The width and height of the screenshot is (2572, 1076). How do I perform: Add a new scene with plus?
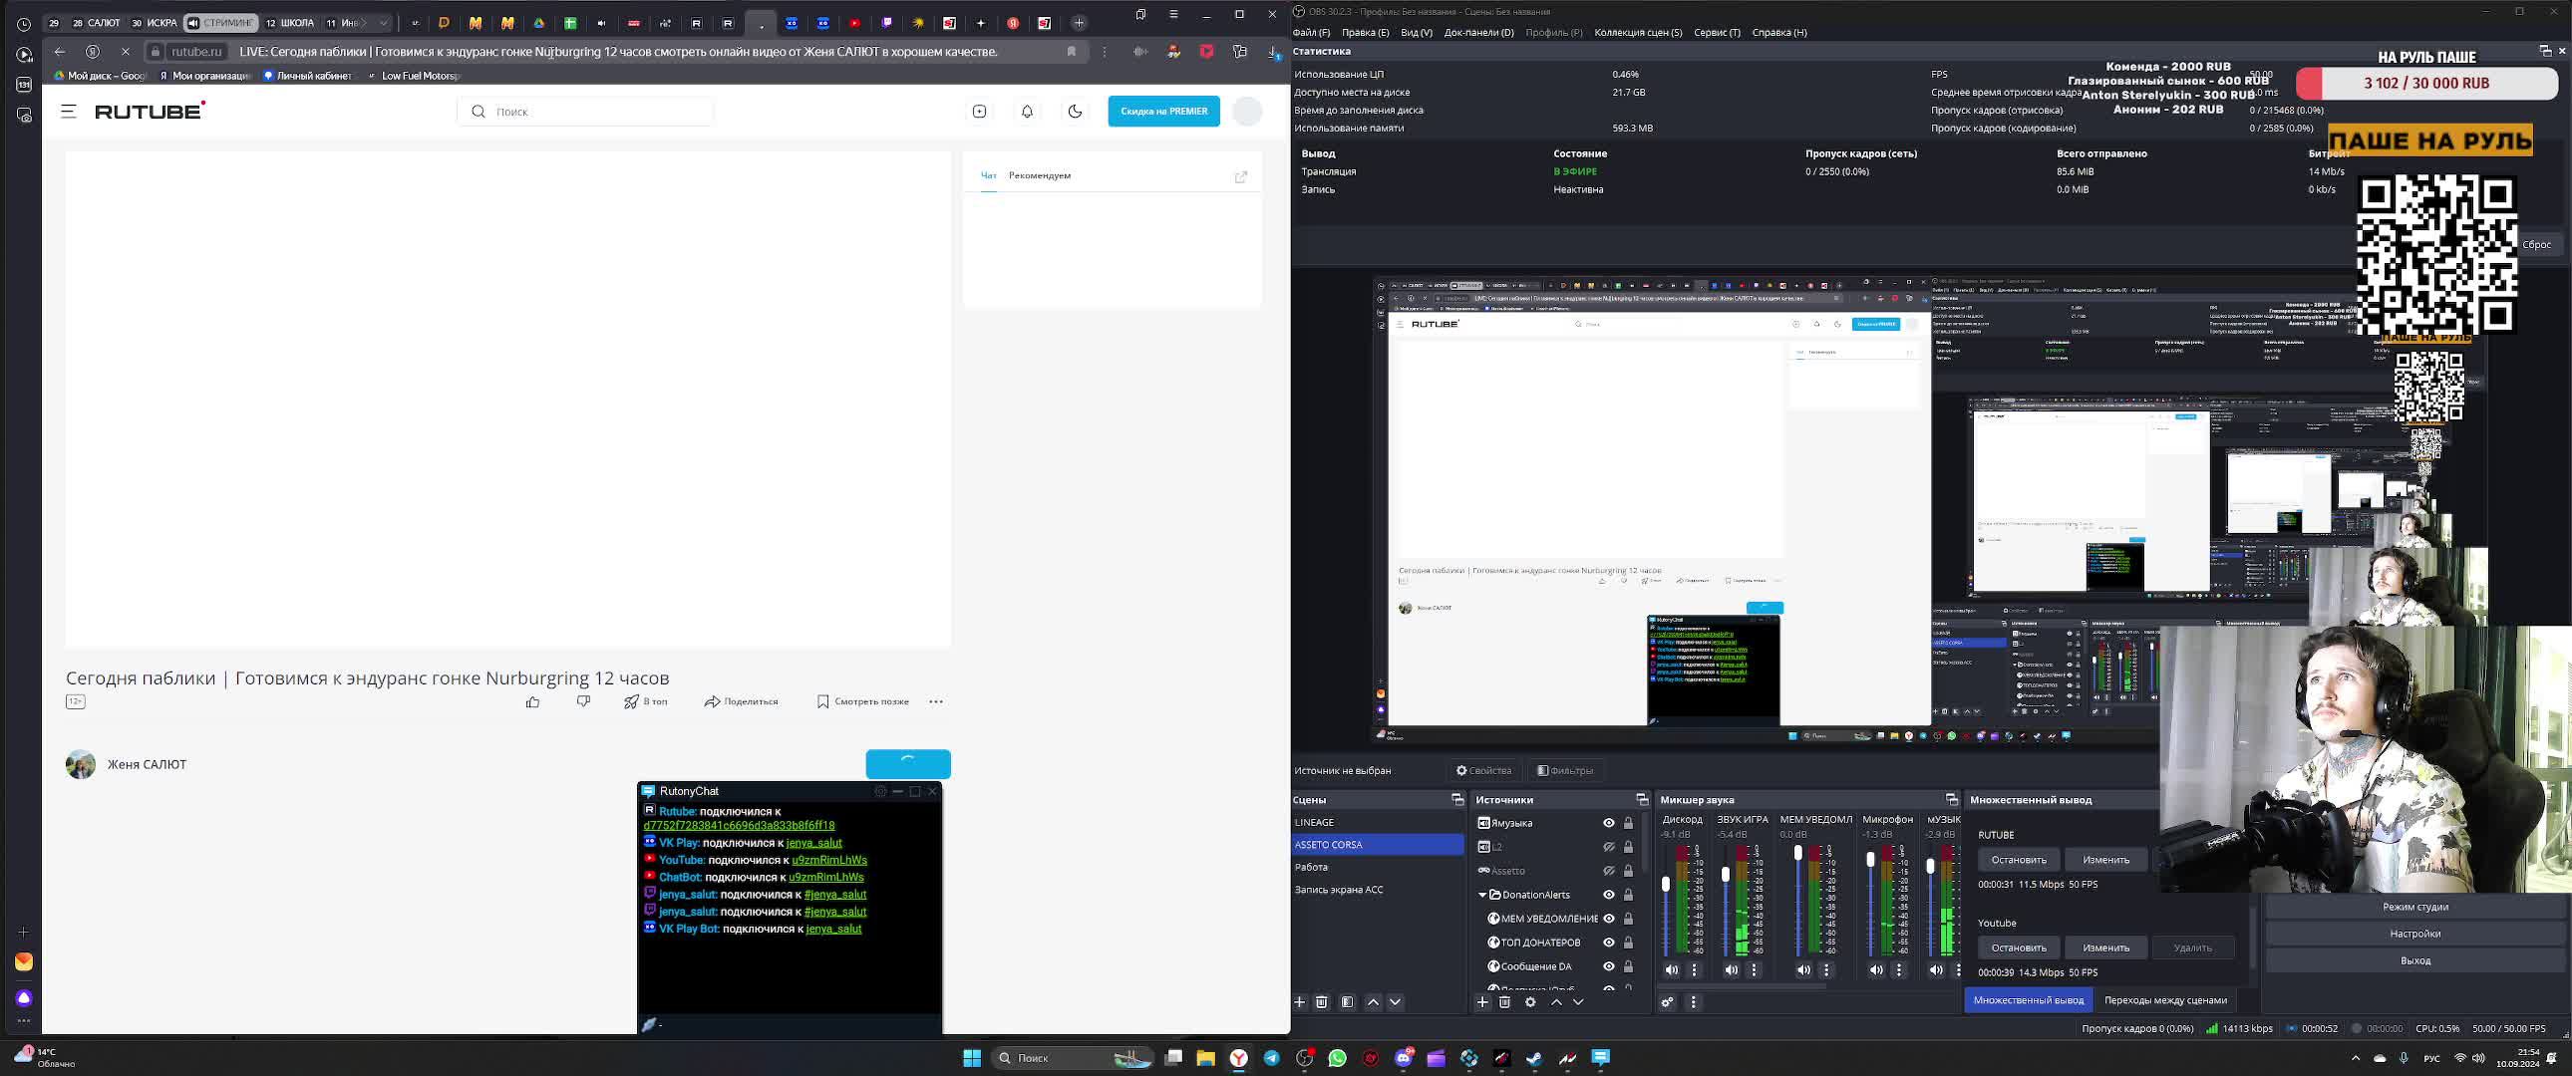[x=1300, y=1002]
